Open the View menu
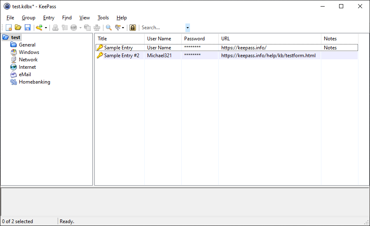 point(84,18)
